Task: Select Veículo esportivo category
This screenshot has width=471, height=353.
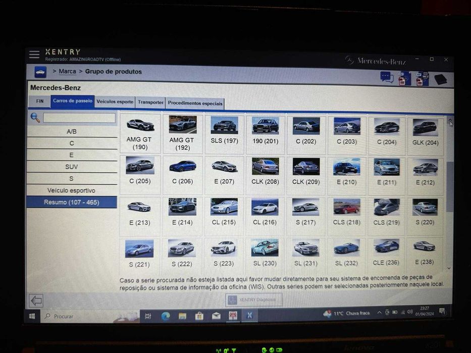Action: tap(72, 190)
